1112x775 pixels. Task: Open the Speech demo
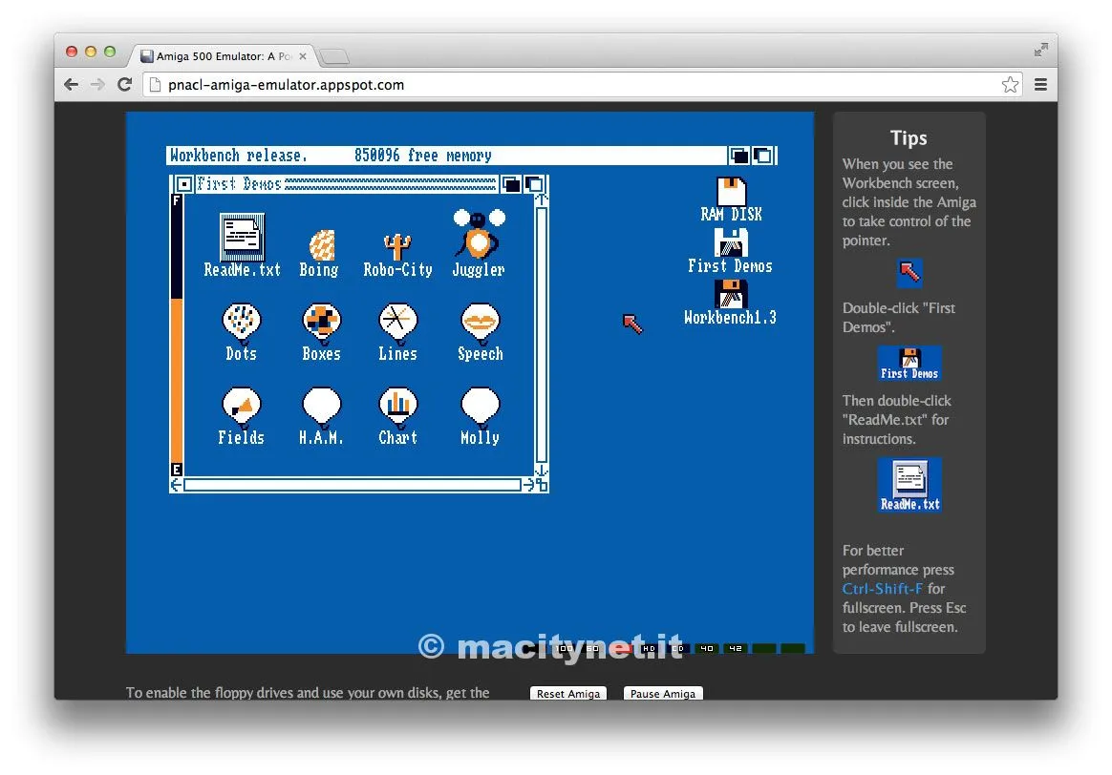tap(479, 326)
